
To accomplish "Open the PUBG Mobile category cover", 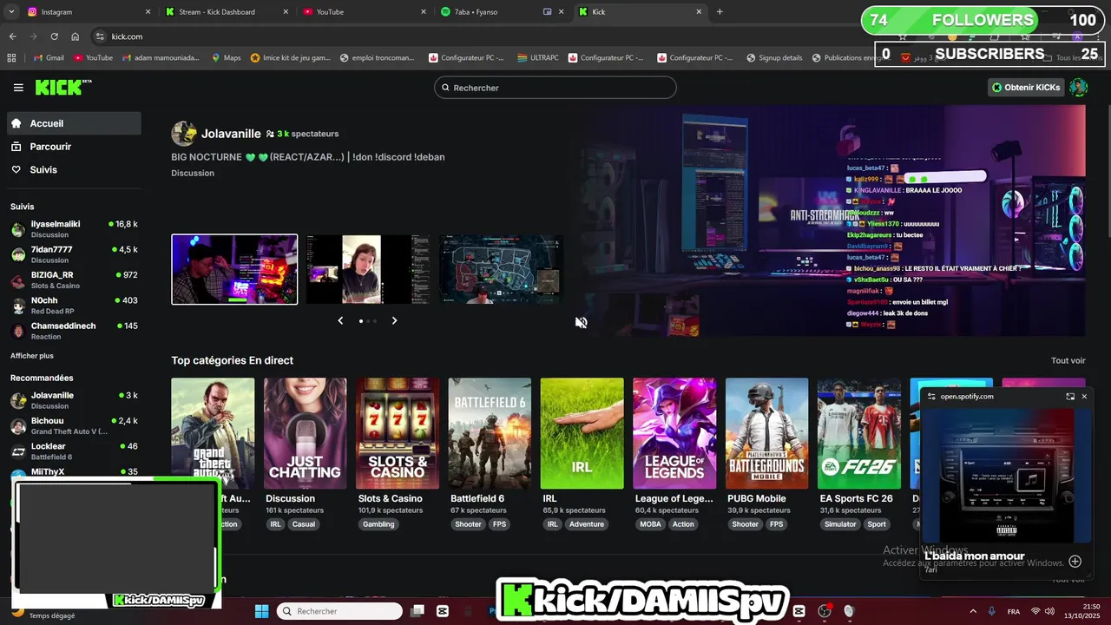I will (766, 433).
